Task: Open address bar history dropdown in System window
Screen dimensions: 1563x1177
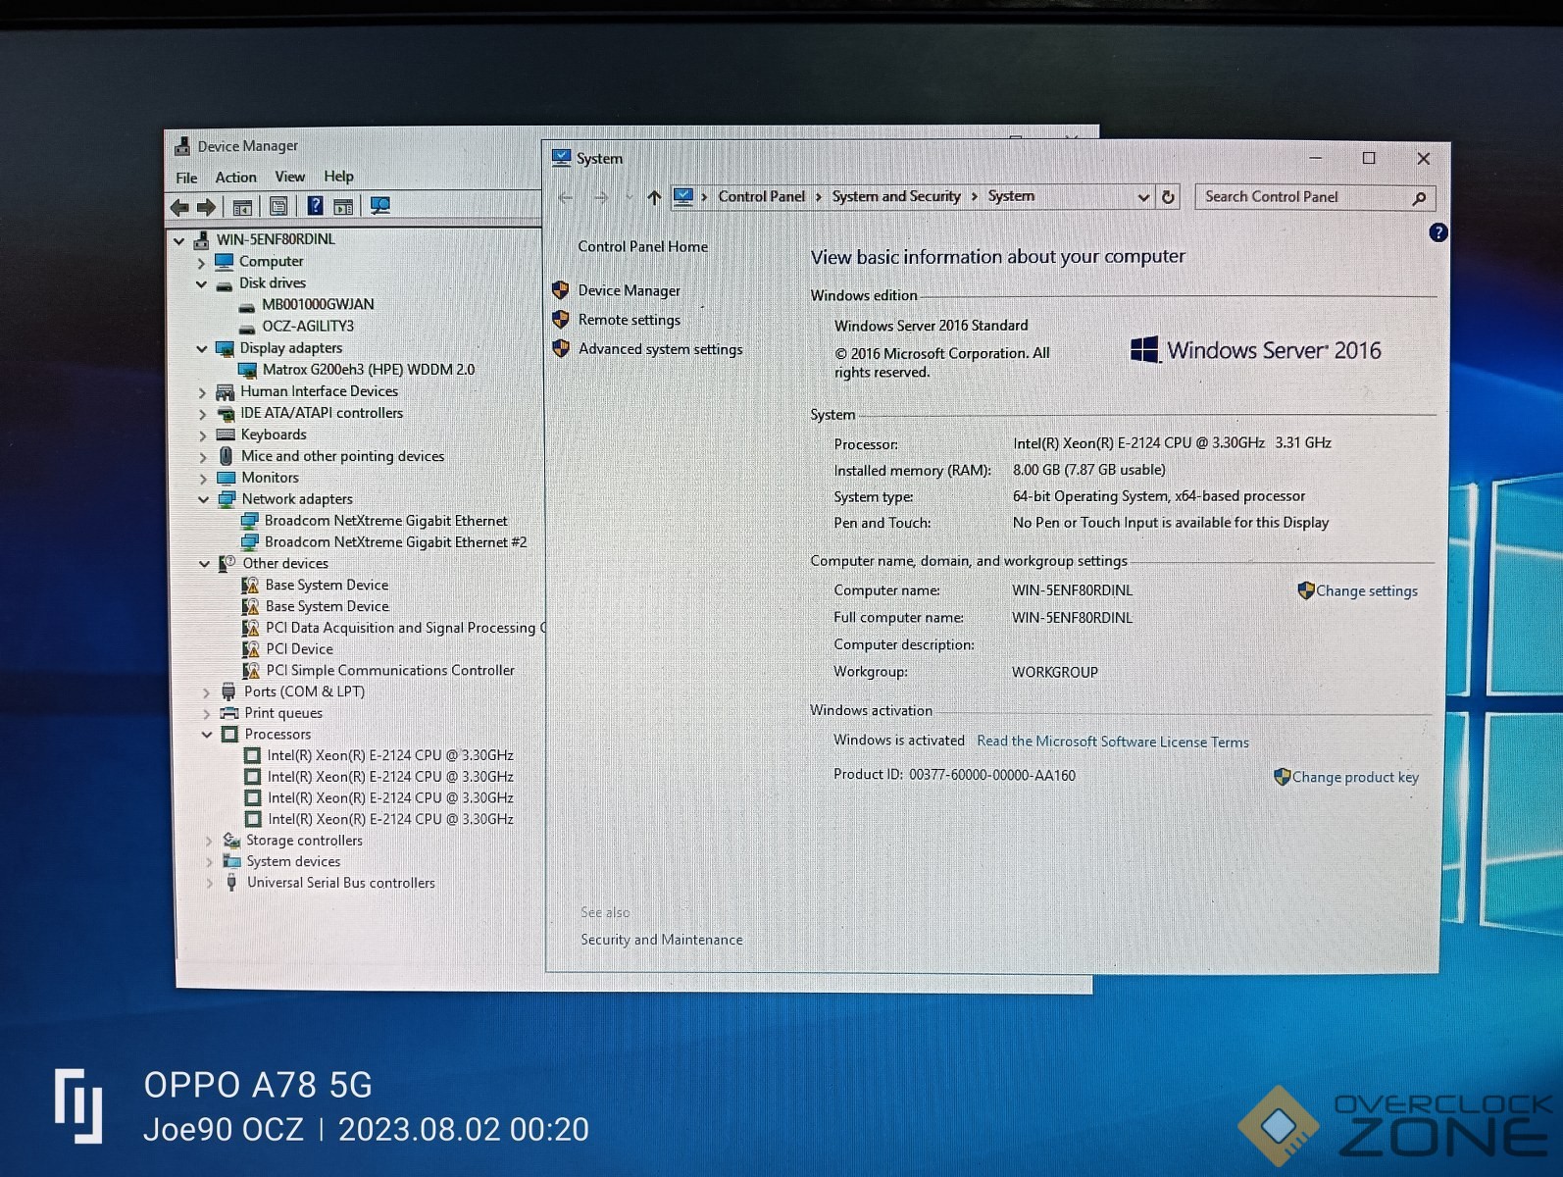Action: [x=1142, y=197]
